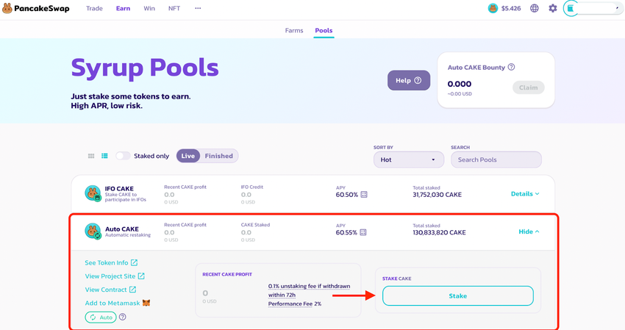Screen dimensions: 625x330
Task: Expand IFO CAKE pool Details
Action: click(x=525, y=194)
